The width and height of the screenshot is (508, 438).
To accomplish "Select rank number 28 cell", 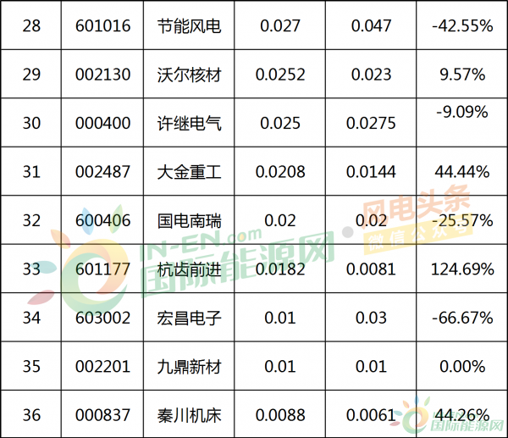I will 31,26.
